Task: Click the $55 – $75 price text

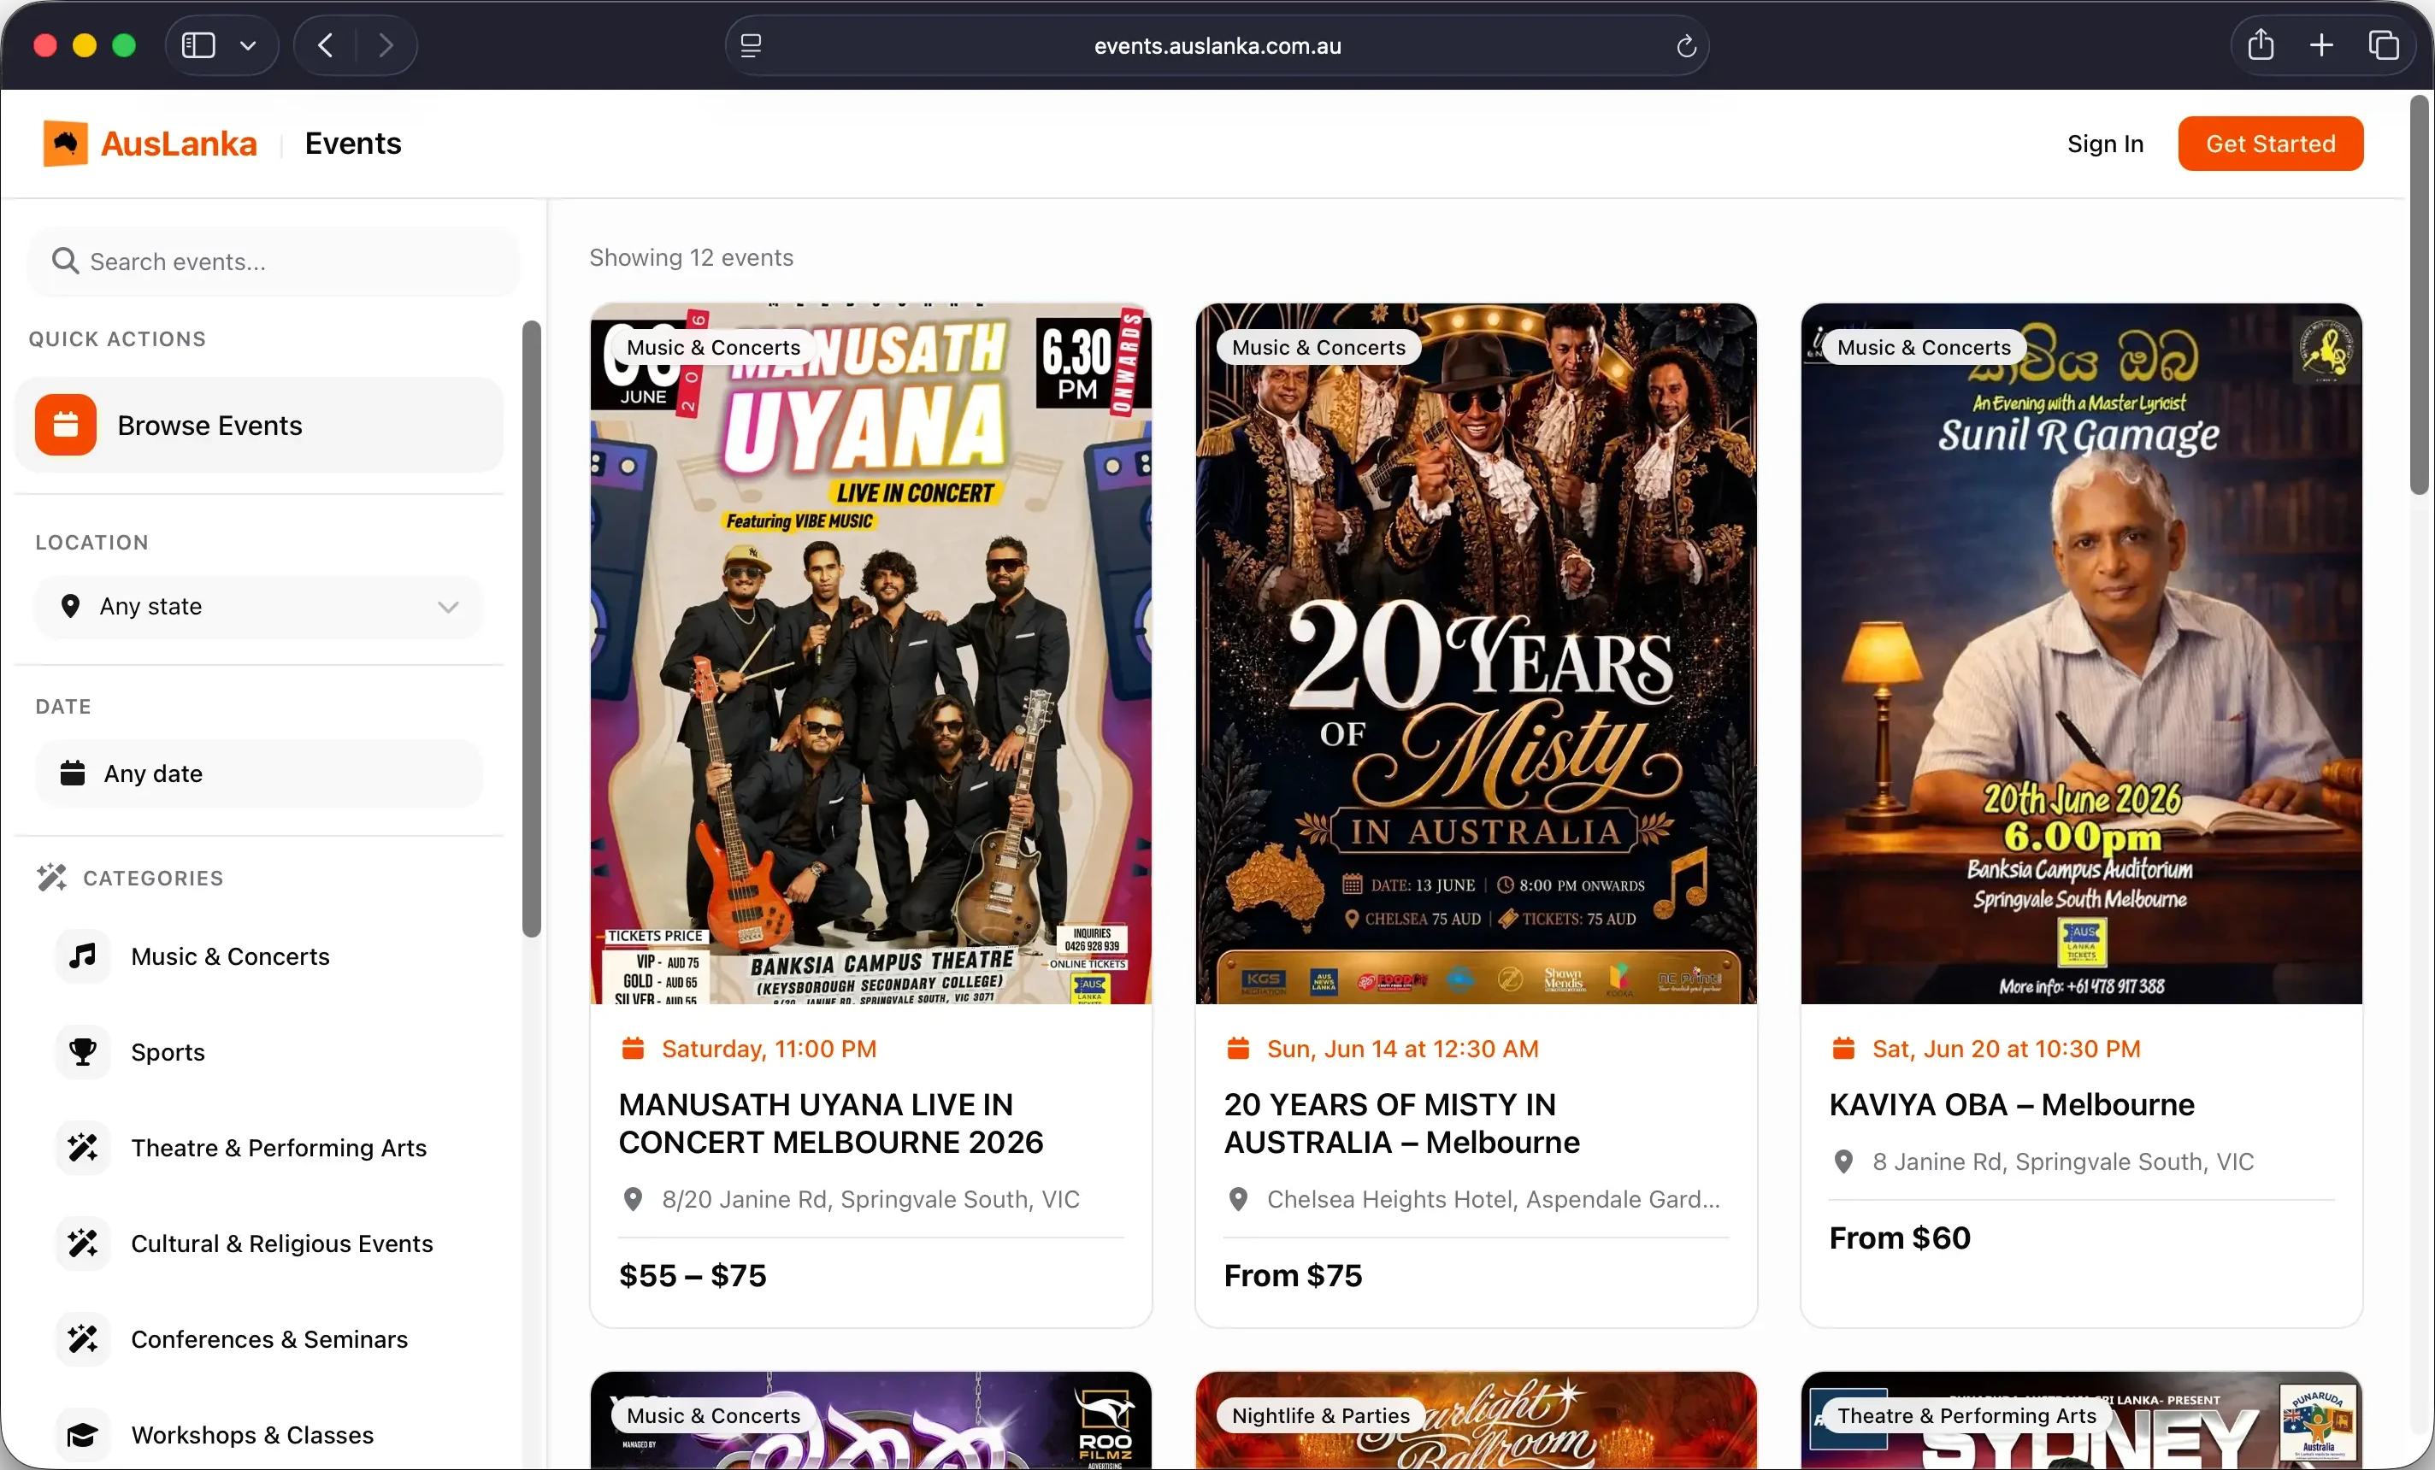Action: tap(693, 1275)
